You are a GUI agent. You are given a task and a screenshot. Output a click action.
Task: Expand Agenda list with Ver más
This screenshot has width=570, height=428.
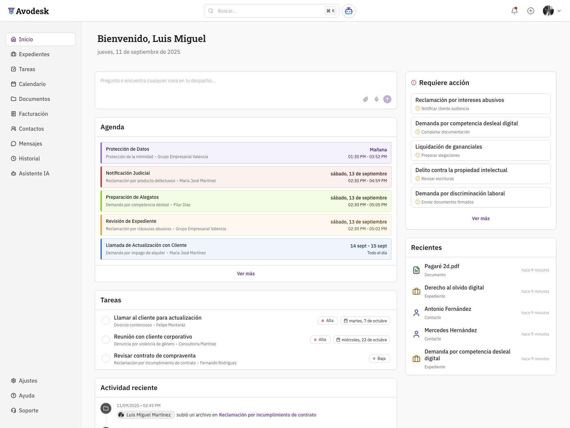(246, 274)
